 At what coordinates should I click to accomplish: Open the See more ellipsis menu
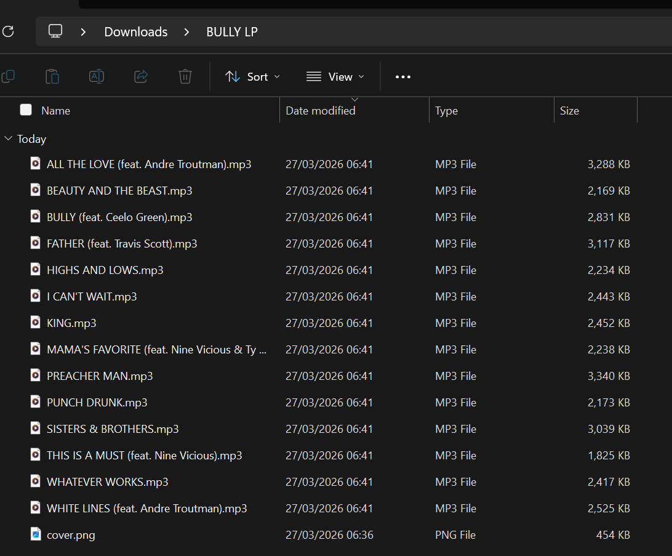click(x=403, y=77)
